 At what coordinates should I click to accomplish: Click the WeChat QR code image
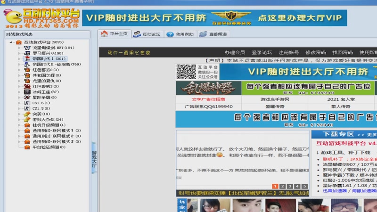[x=186, y=72]
